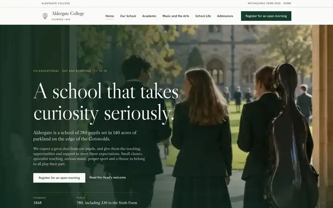333x208 pixels.
Task: Open the Our School menu item
Action: tap(128, 16)
